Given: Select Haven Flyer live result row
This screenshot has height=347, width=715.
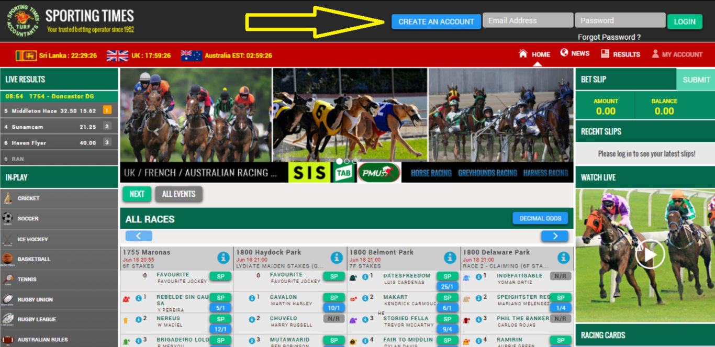Looking at the screenshot, I should [x=59, y=142].
